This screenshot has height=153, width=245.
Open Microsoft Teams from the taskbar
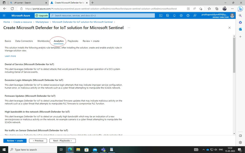103,150
